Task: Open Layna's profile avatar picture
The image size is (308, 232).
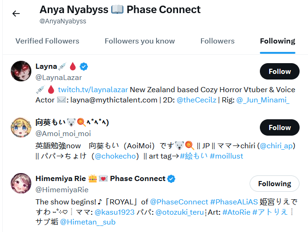Action: coord(21,71)
